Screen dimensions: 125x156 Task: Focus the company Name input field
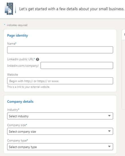pos(60,50)
